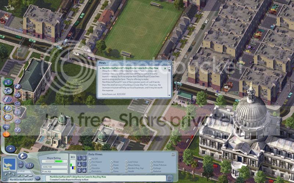The image size is (294, 183).
Task: Click the News scrollbar thumb
Action: coord(169,70)
